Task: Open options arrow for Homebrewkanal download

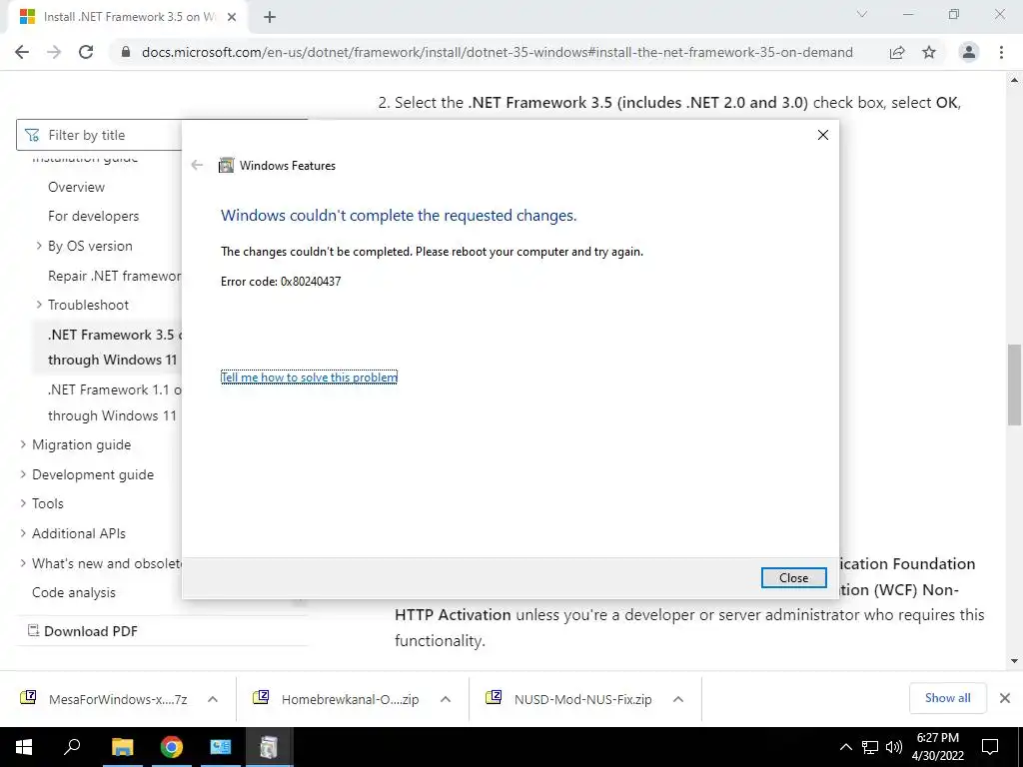Action: (x=446, y=699)
